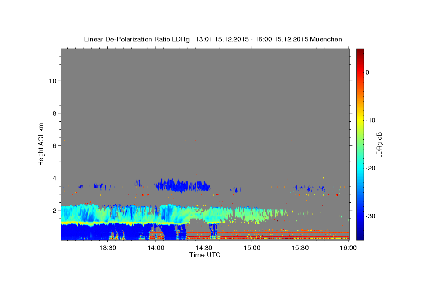Click the '15:00' time tick label

[x=252, y=248]
